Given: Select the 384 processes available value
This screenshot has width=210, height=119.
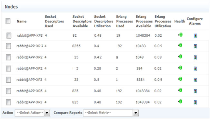Looking at the screenshot, I should 139,69.
